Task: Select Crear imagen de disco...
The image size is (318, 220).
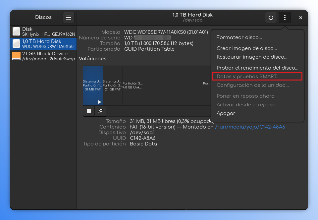Action: point(246,48)
